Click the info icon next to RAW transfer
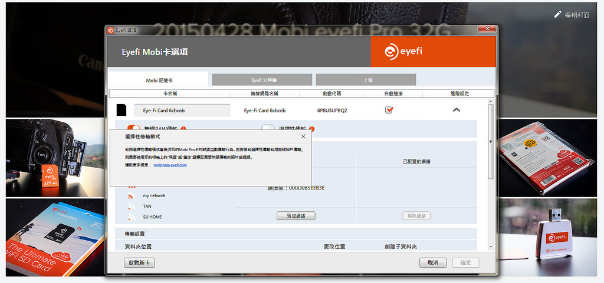This screenshot has width=604, height=283. (x=183, y=129)
